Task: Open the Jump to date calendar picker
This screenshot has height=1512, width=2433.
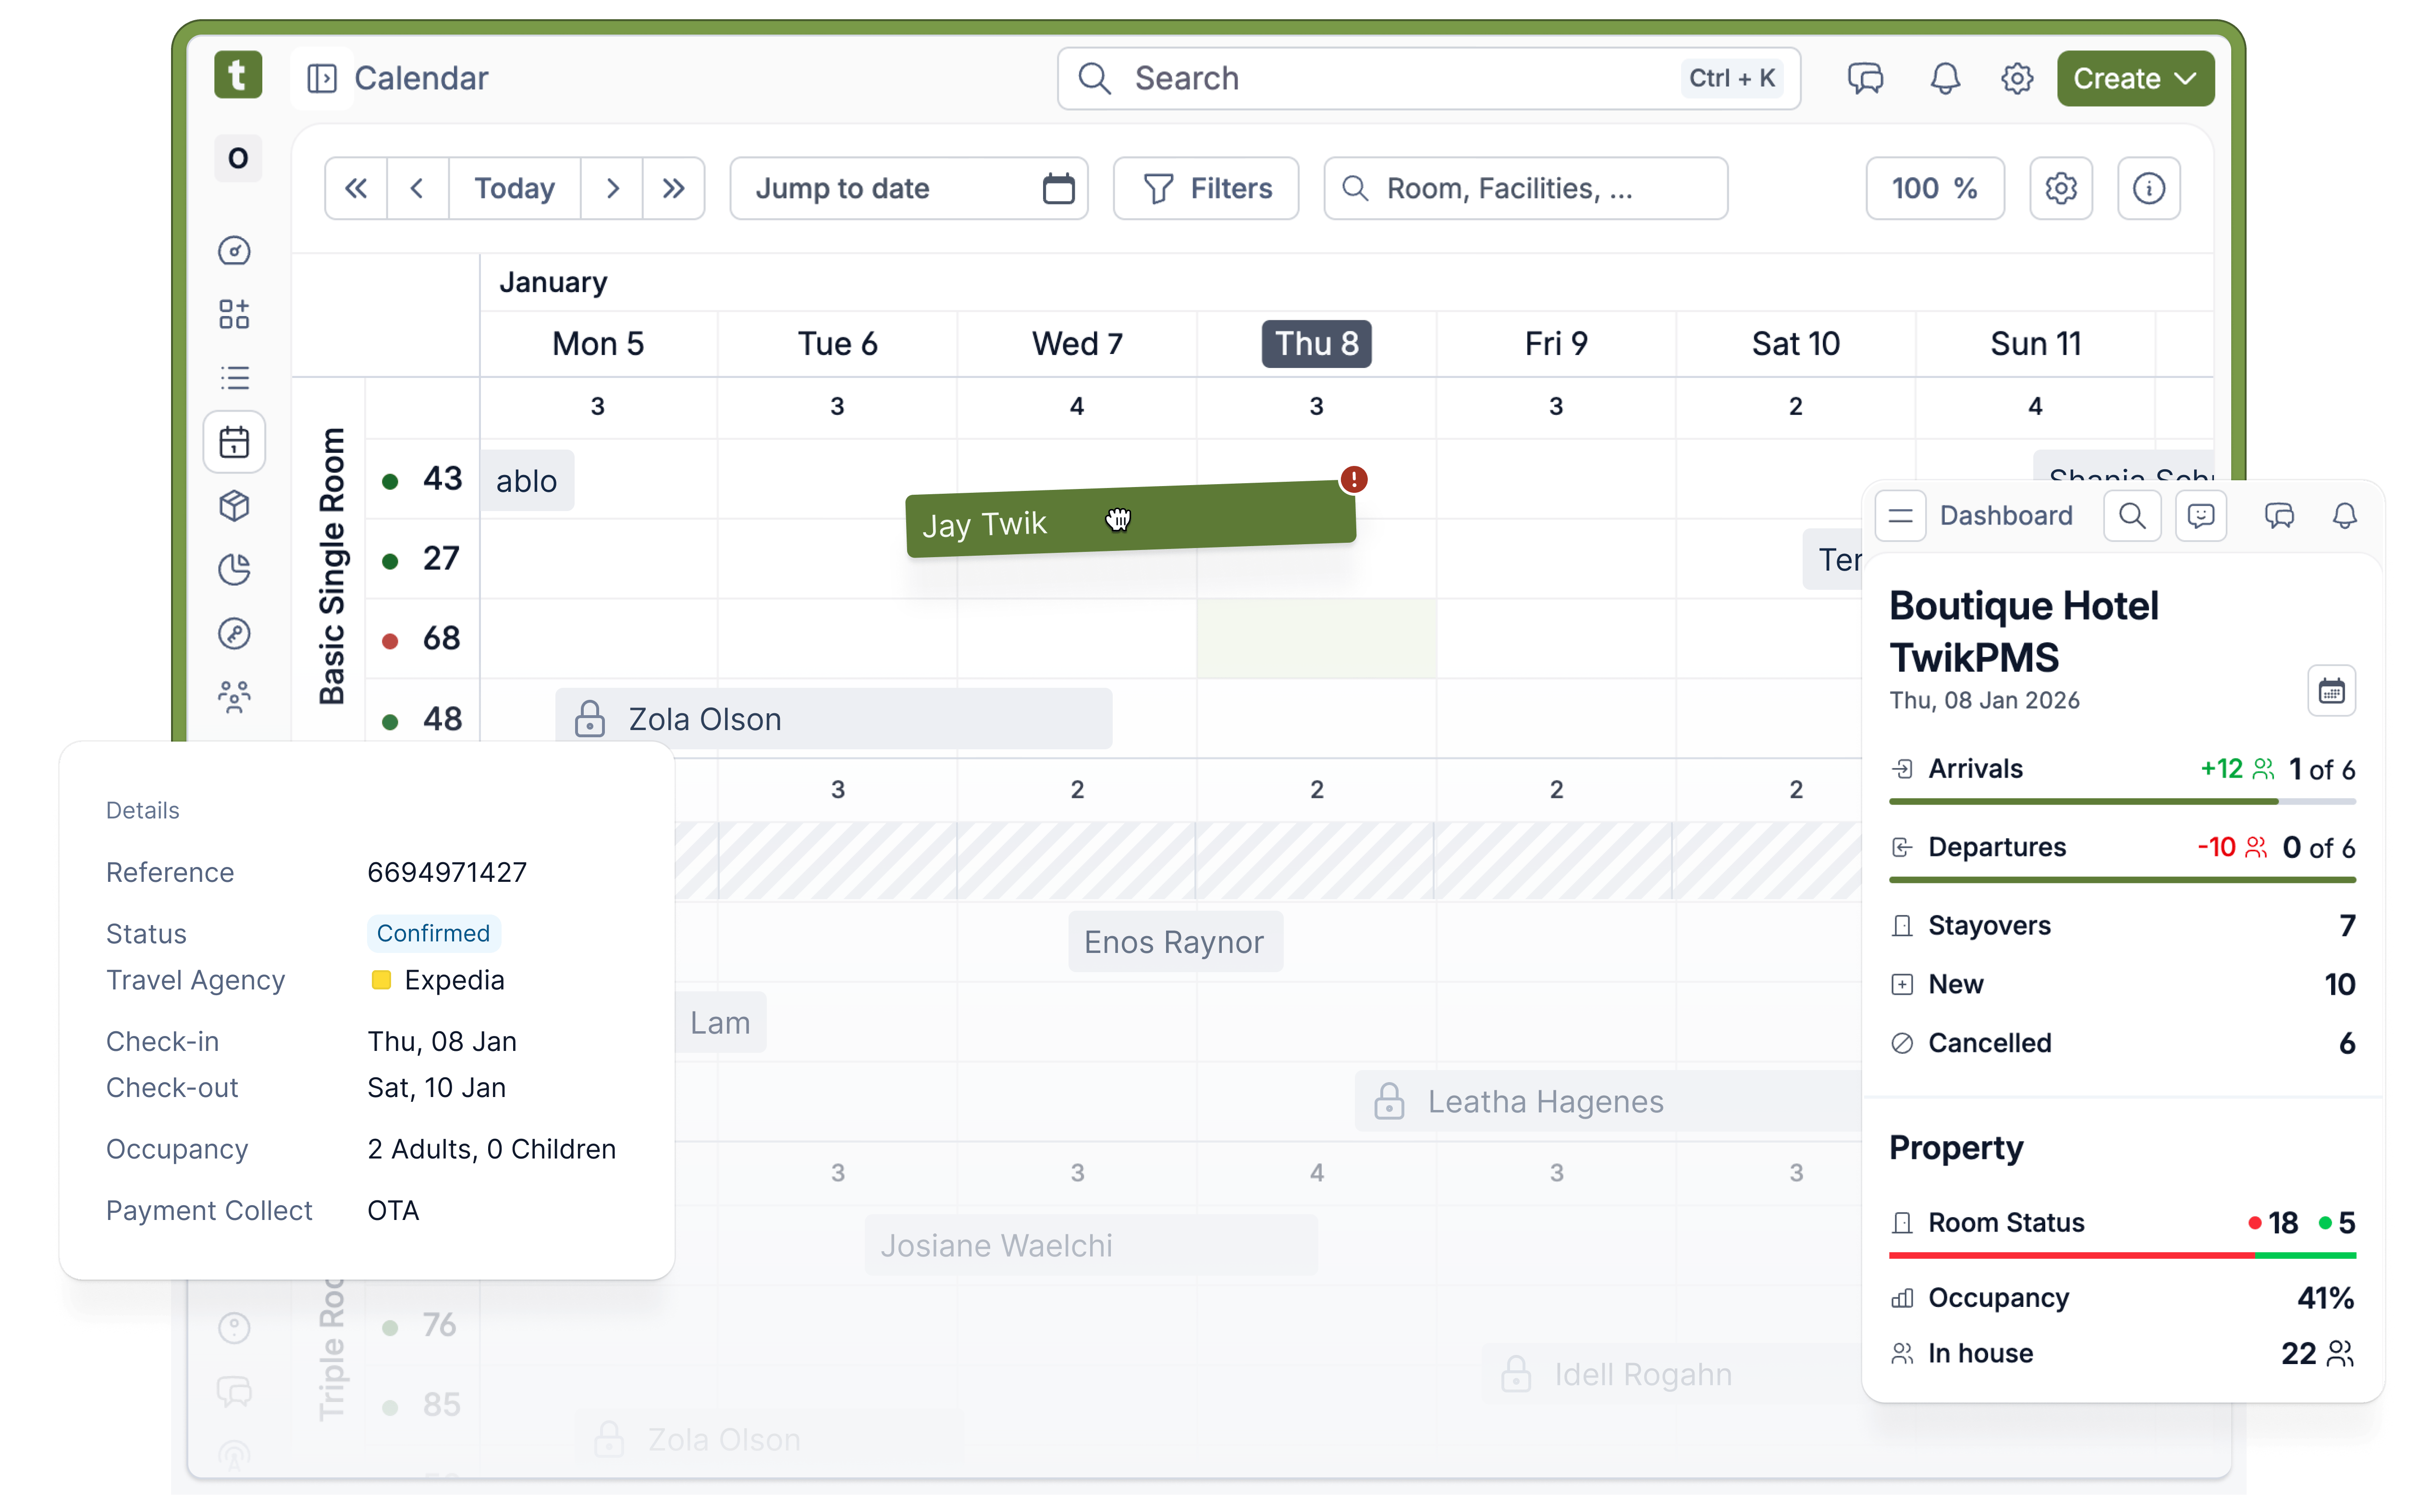Action: pyautogui.click(x=1058, y=188)
